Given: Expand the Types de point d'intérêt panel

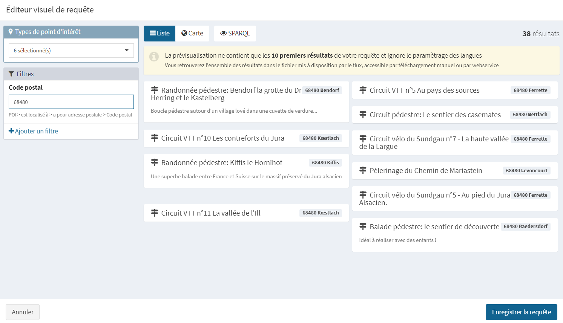Looking at the screenshot, I should coord(71,32).
